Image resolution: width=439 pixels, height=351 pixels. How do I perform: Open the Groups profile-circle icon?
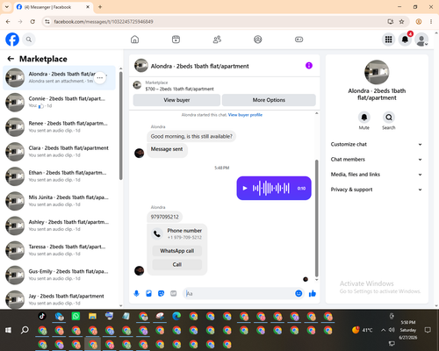point(258,39)
